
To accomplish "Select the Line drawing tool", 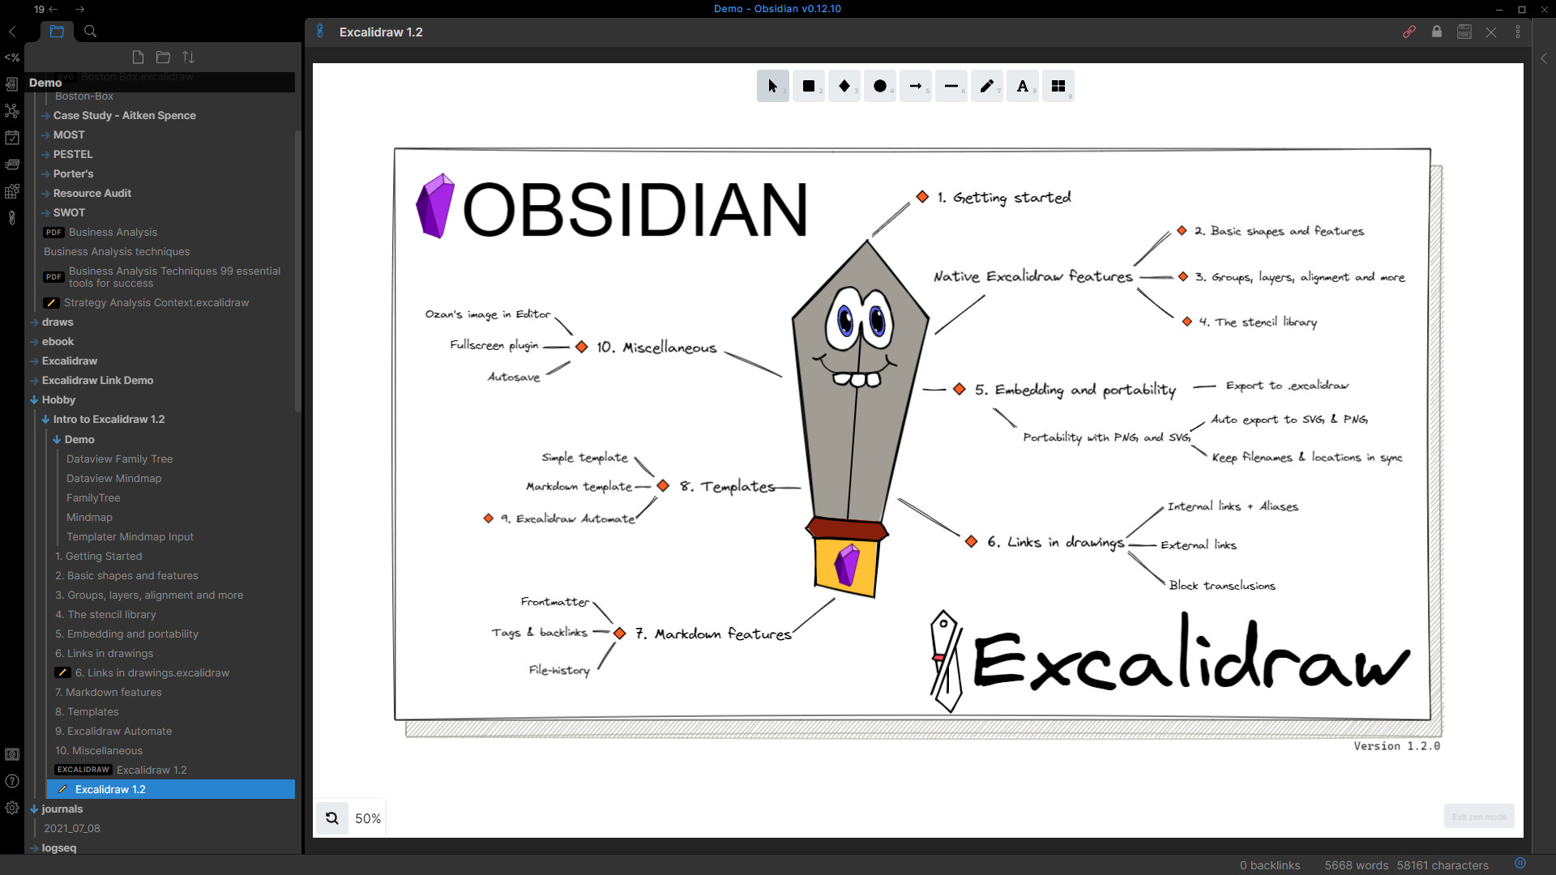I will (x=951, y=86).
